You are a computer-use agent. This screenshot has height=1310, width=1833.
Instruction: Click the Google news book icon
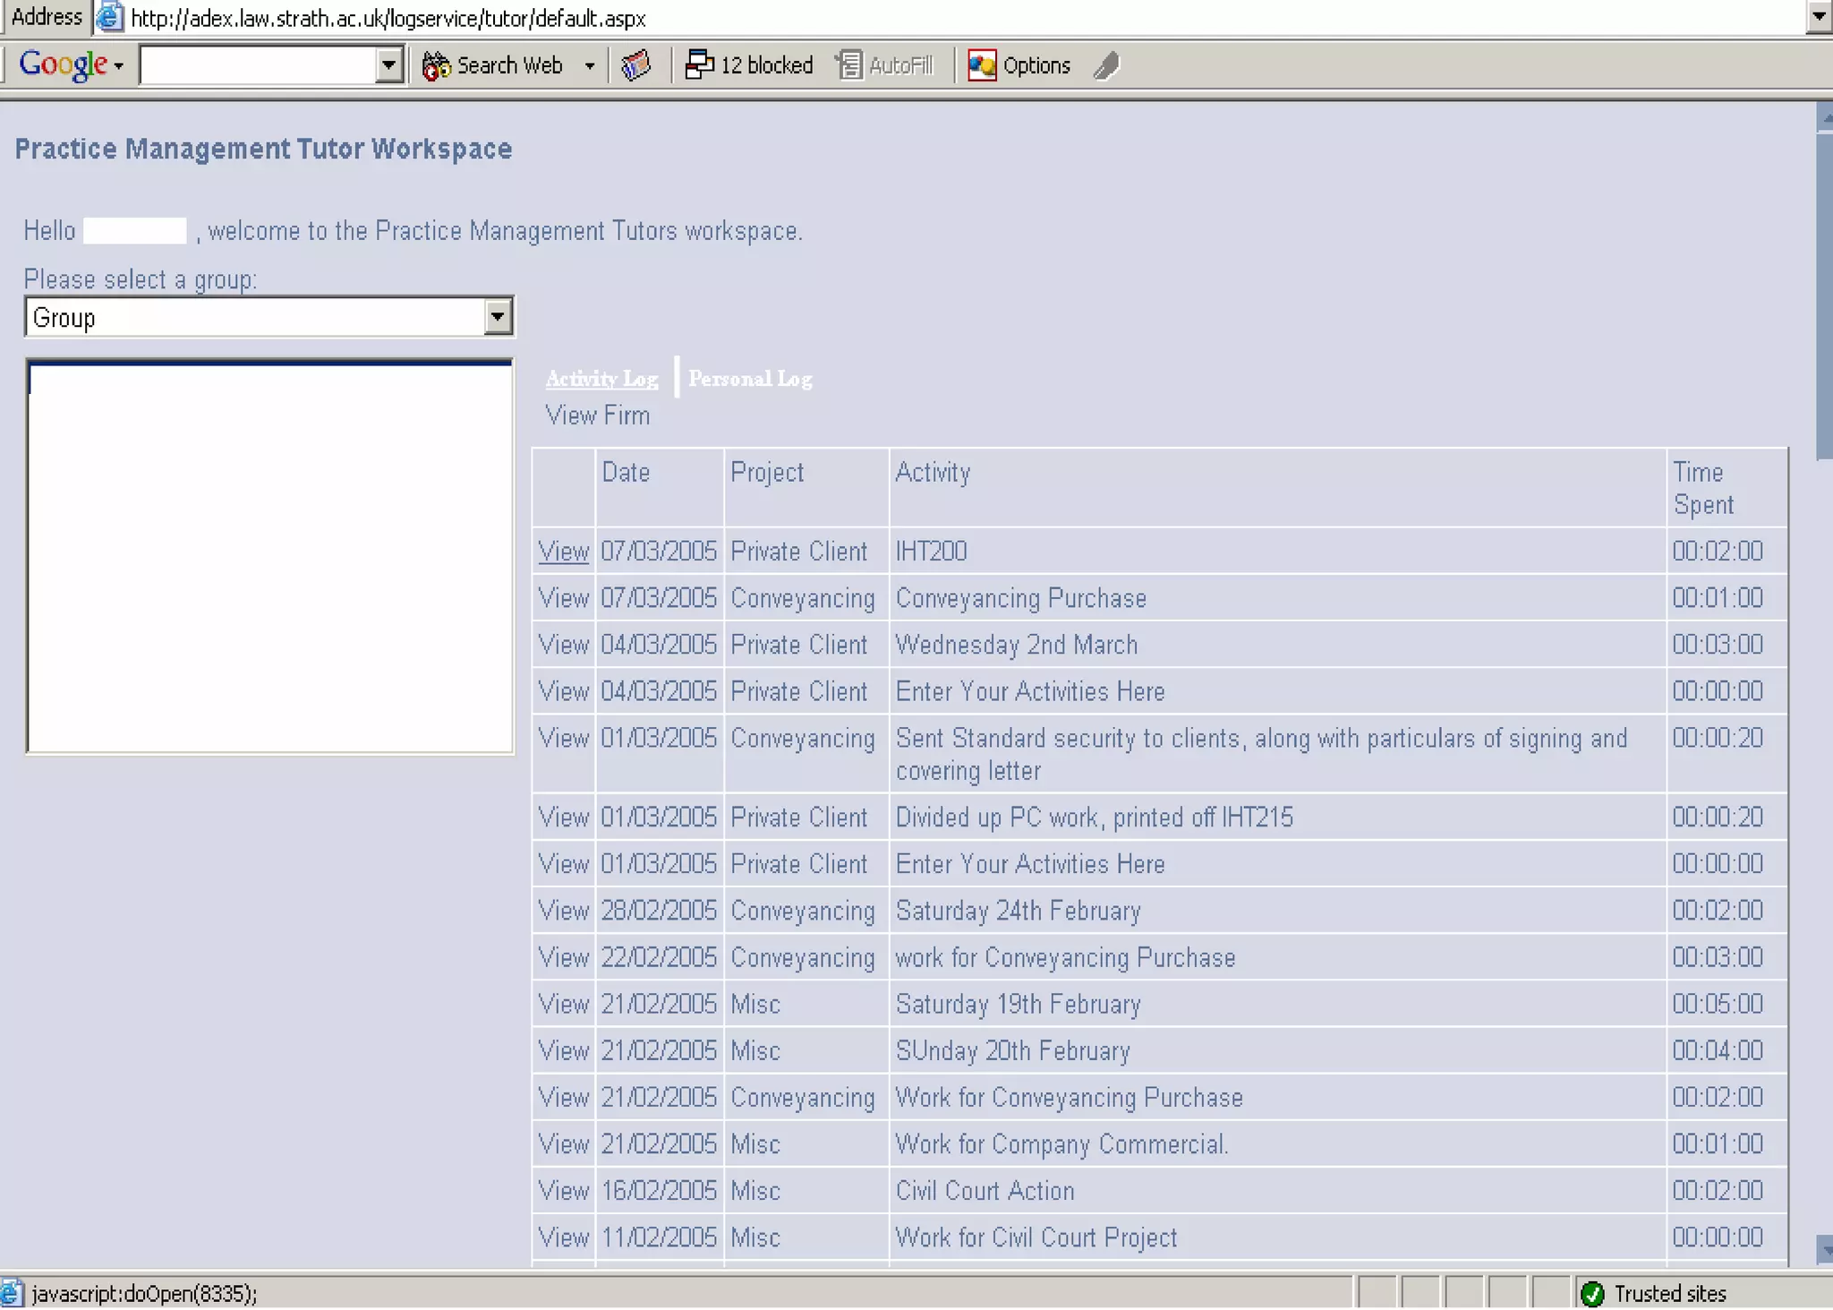(635, 65)
